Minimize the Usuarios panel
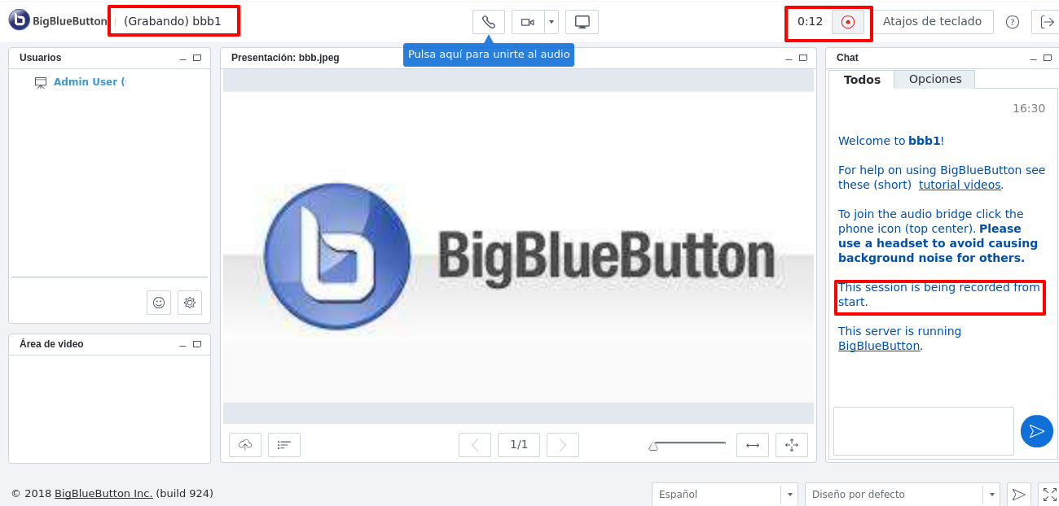1059x506 pixels. (x=183, y=59)
